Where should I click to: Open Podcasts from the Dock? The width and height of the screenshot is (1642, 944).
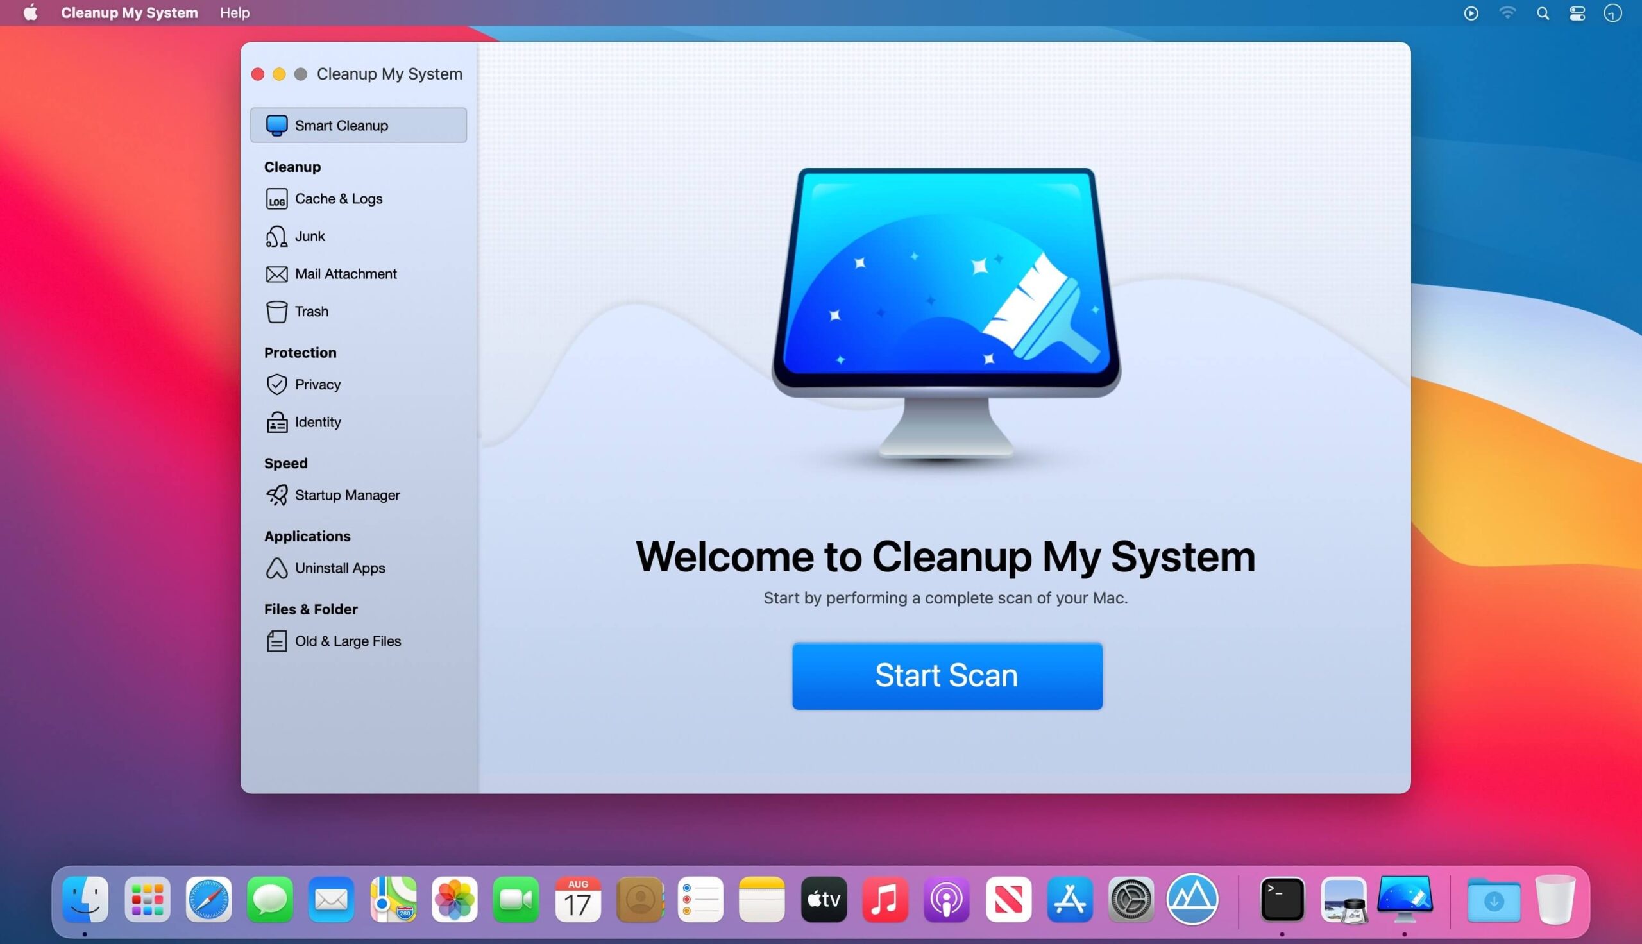click(x=947, y=900)
